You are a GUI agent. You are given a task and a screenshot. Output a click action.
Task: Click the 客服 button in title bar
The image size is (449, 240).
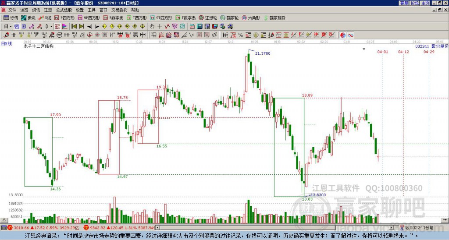pyautogui.click(x=404, y=3)
